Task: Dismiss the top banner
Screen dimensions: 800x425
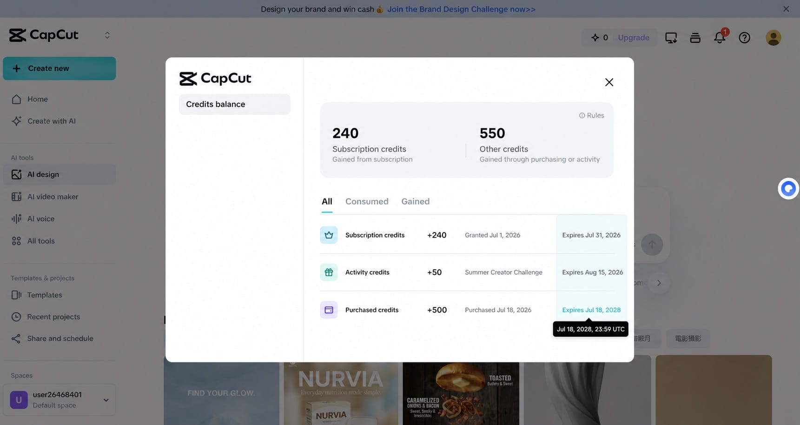Action: pyautogui.click(x=786, y=9)
